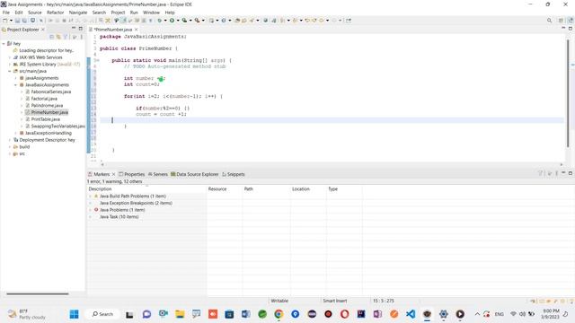Image resolution: width=575 pixels, height=323 pixels.
Task: Click the Save All toolbar icon
Action: click(x=24, y=21)
